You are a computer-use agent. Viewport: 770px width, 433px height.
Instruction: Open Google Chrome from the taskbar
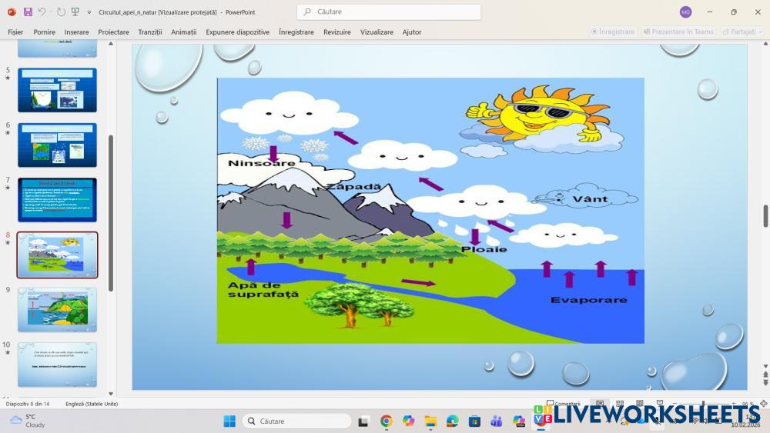tap(386, 421)
